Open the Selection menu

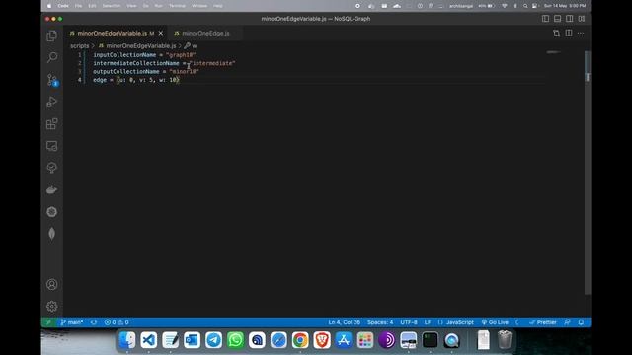tap(112, 6)
